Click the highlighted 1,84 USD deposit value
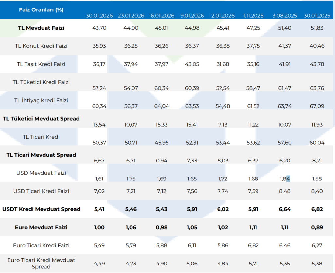Image resolution: width=335 pixels, height=273 pixels. coord(285,179)
